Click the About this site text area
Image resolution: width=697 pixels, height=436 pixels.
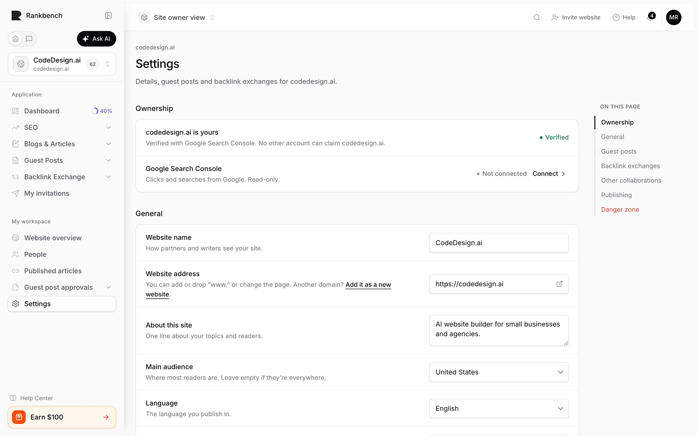coord(499,330)
